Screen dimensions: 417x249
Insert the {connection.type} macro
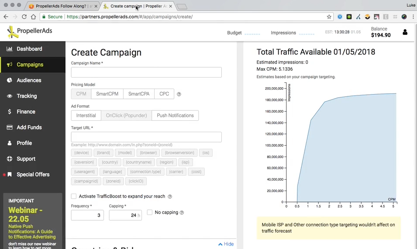(146, 172)
